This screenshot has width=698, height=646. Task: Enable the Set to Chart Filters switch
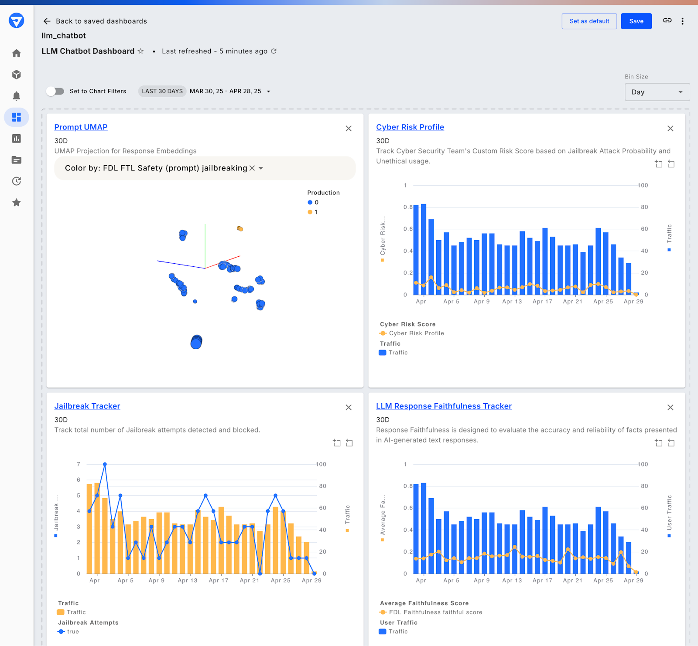(x=55, y=91)
